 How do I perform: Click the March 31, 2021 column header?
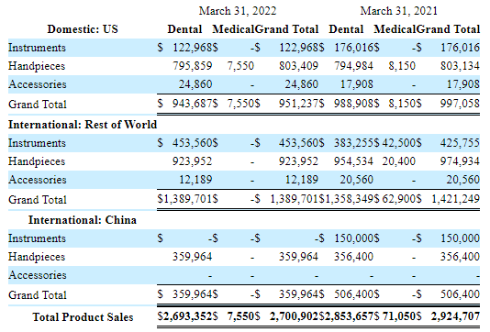point(399,11)
